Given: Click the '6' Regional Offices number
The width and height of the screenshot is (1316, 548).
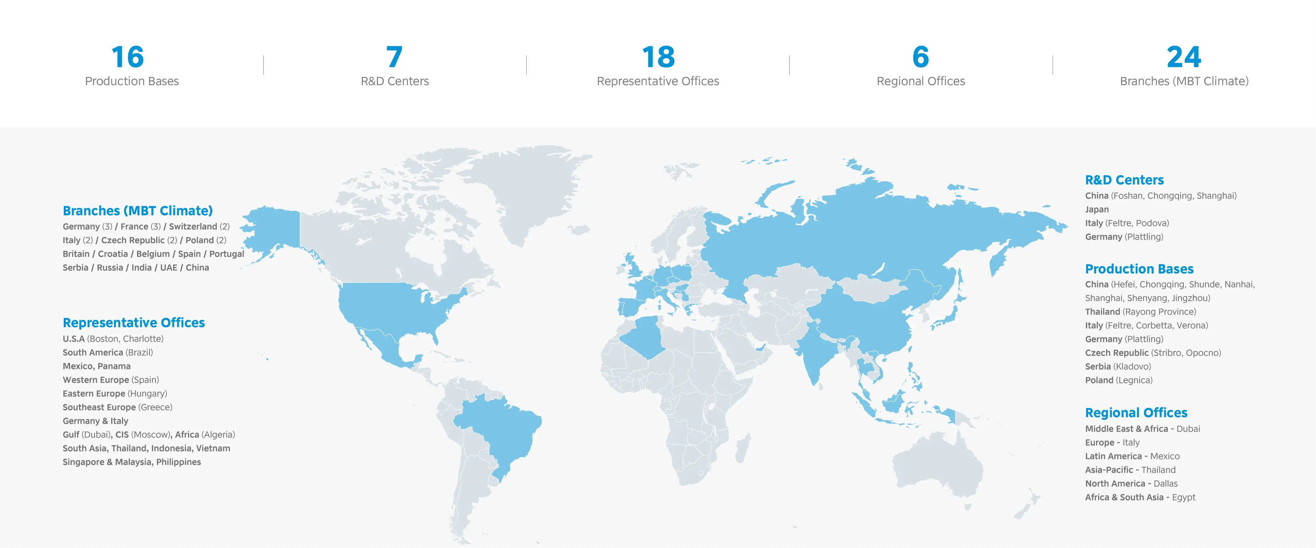Looking at the screenshot, I should click(921, 56).
